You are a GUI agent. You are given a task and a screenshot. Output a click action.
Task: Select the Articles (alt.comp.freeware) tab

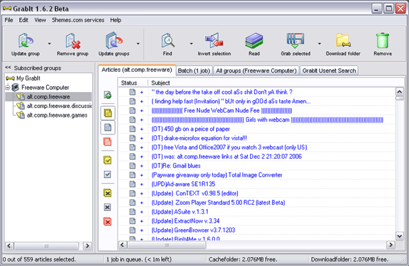coord(137,70)
